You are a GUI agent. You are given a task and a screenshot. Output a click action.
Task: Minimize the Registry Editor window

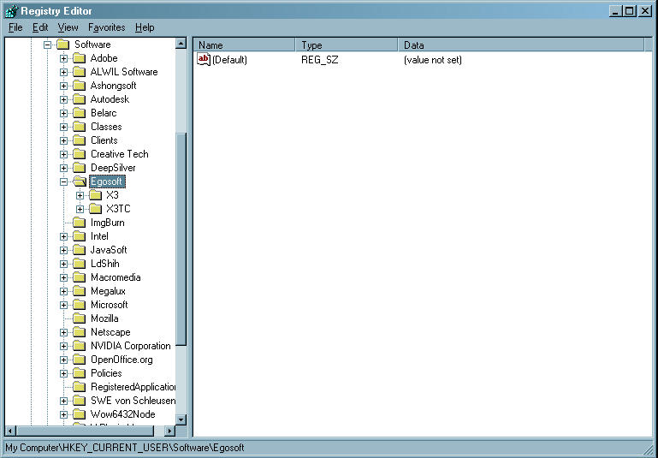pos(615,11)
